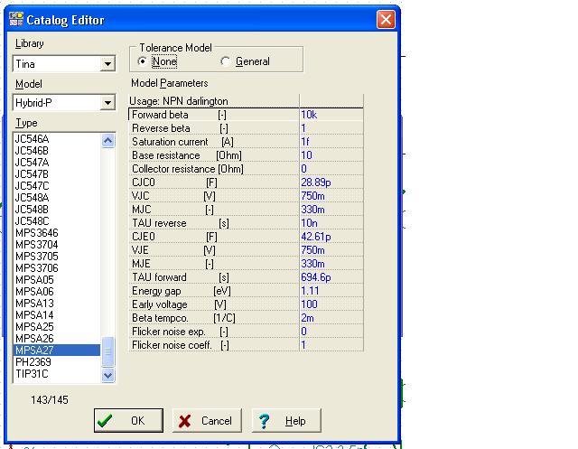Screen dimensions: 578x449
Task: Click the Cancel button
Action: click(x=207, y=420)
